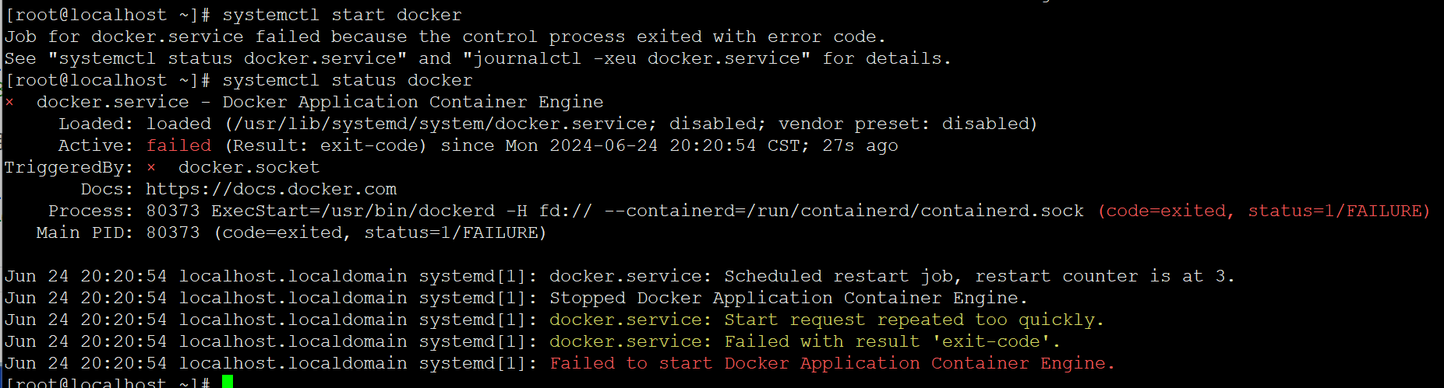Open the https://docs.docker.com link
1444x388 pixels.
[x=271, y=189]
